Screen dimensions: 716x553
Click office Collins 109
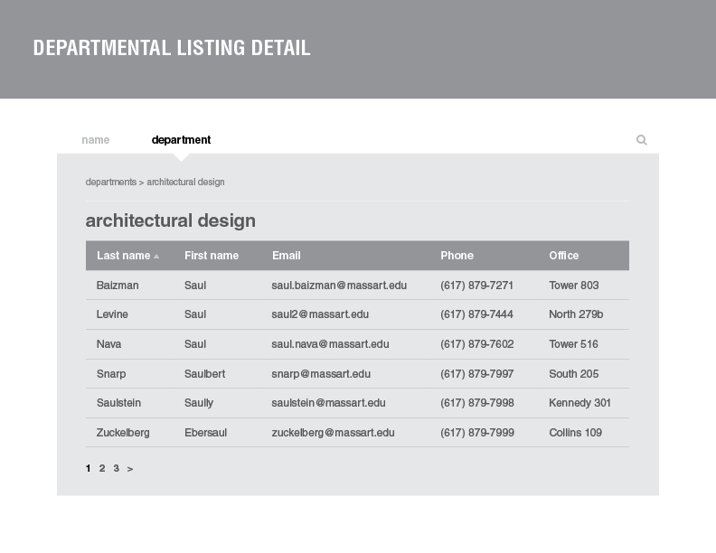click(x=575, y=433)
